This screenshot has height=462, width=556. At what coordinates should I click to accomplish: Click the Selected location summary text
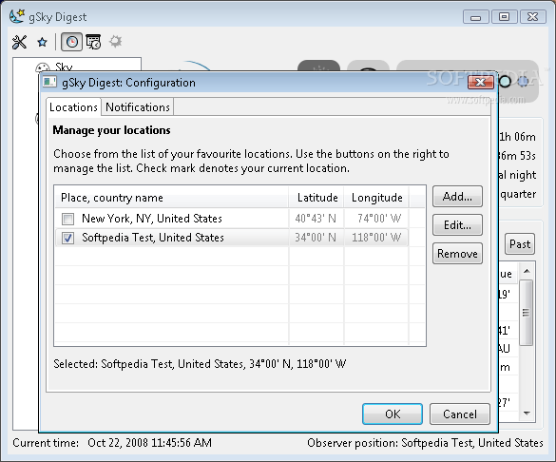point(200,364)
